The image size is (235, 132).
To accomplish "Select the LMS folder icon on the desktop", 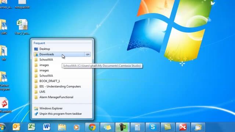I will pyautogui.click(x=3, y=27).
